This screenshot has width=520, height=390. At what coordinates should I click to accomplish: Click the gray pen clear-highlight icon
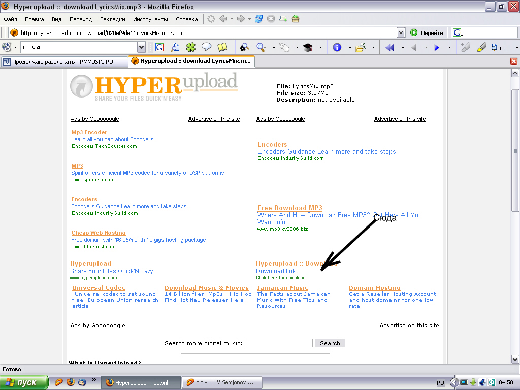coord(466,47)
